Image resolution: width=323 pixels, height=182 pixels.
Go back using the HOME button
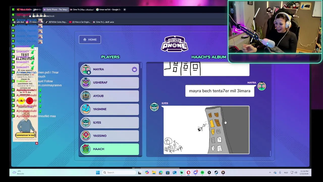[x=90, y=39]
